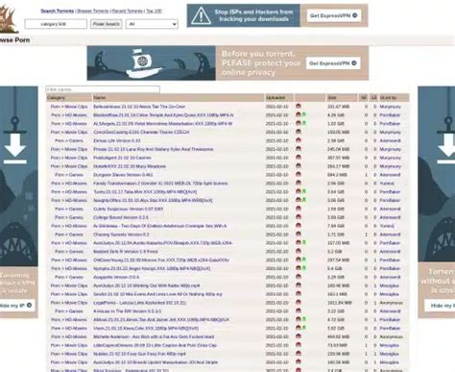Screen dimensions: 455x372
Task: Click green trusted icon in the 4.72 GiB row
Action: tap(304, 319)
